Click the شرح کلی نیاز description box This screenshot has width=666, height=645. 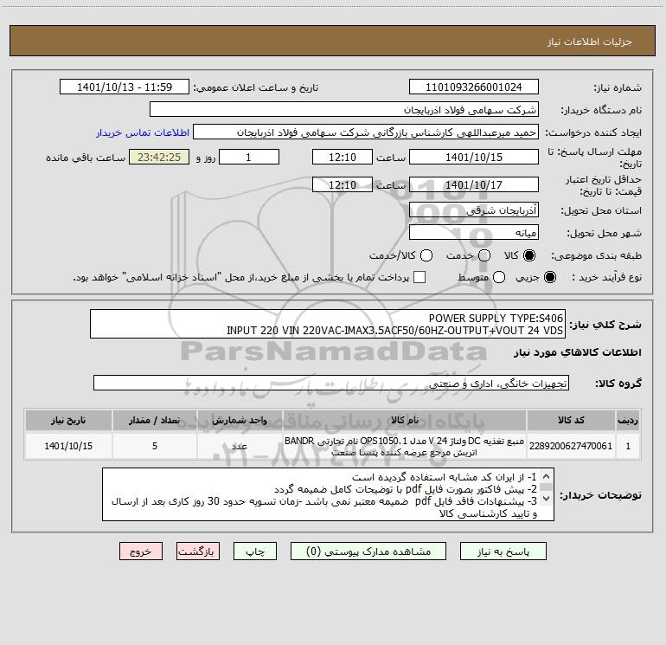(x=328, y=324)
